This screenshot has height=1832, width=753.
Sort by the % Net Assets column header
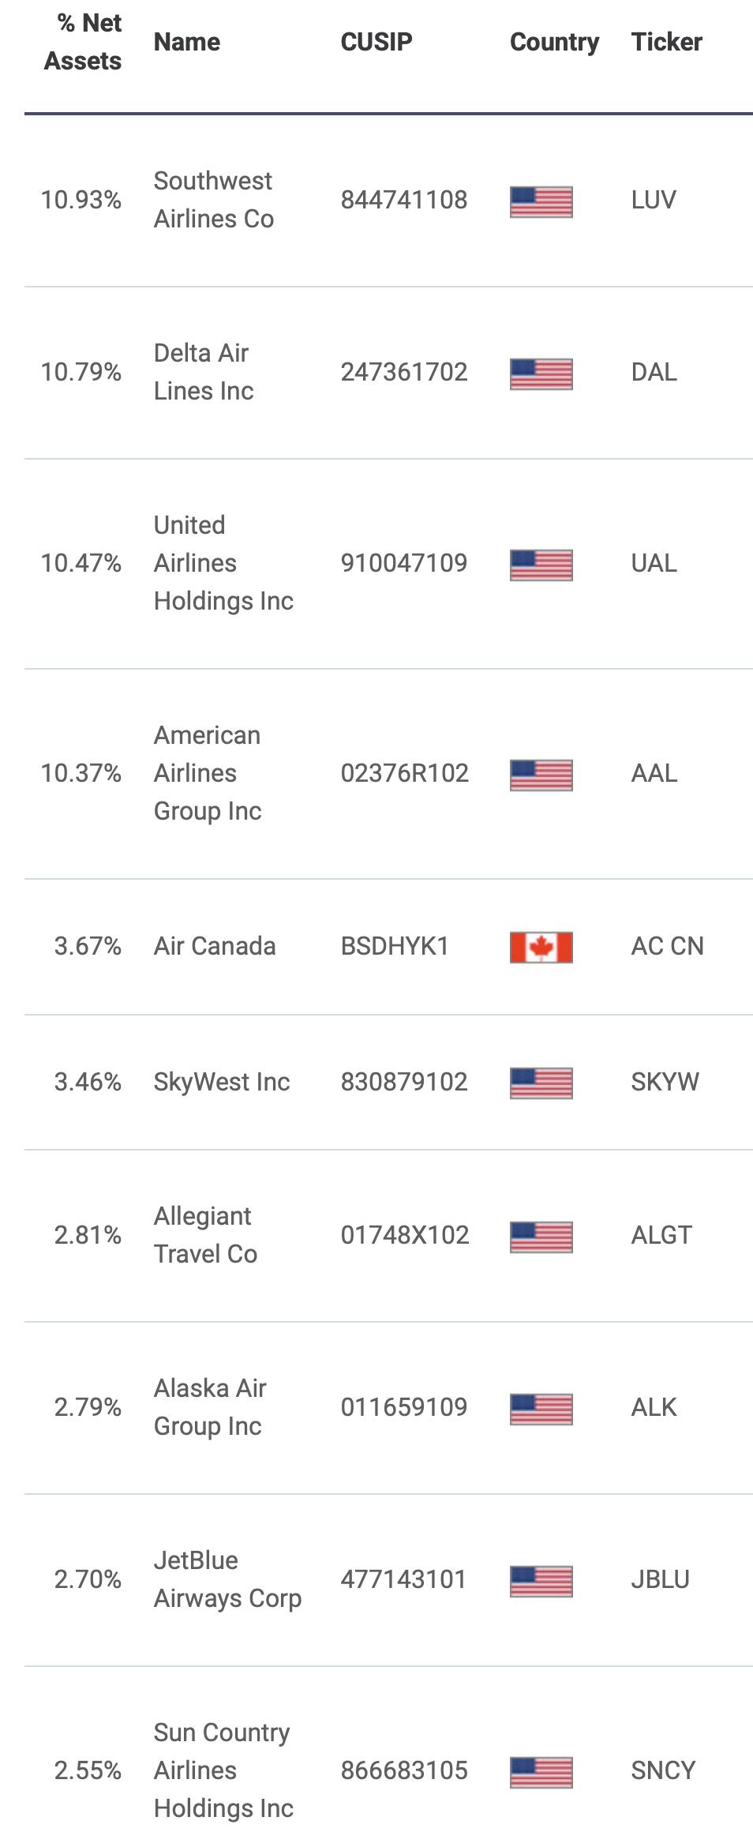pos(83,42)
